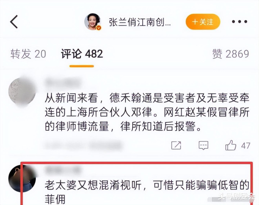This screenshot has height=205, width=259.
Task: Tap the 47 like count
Action: (246, 146)
